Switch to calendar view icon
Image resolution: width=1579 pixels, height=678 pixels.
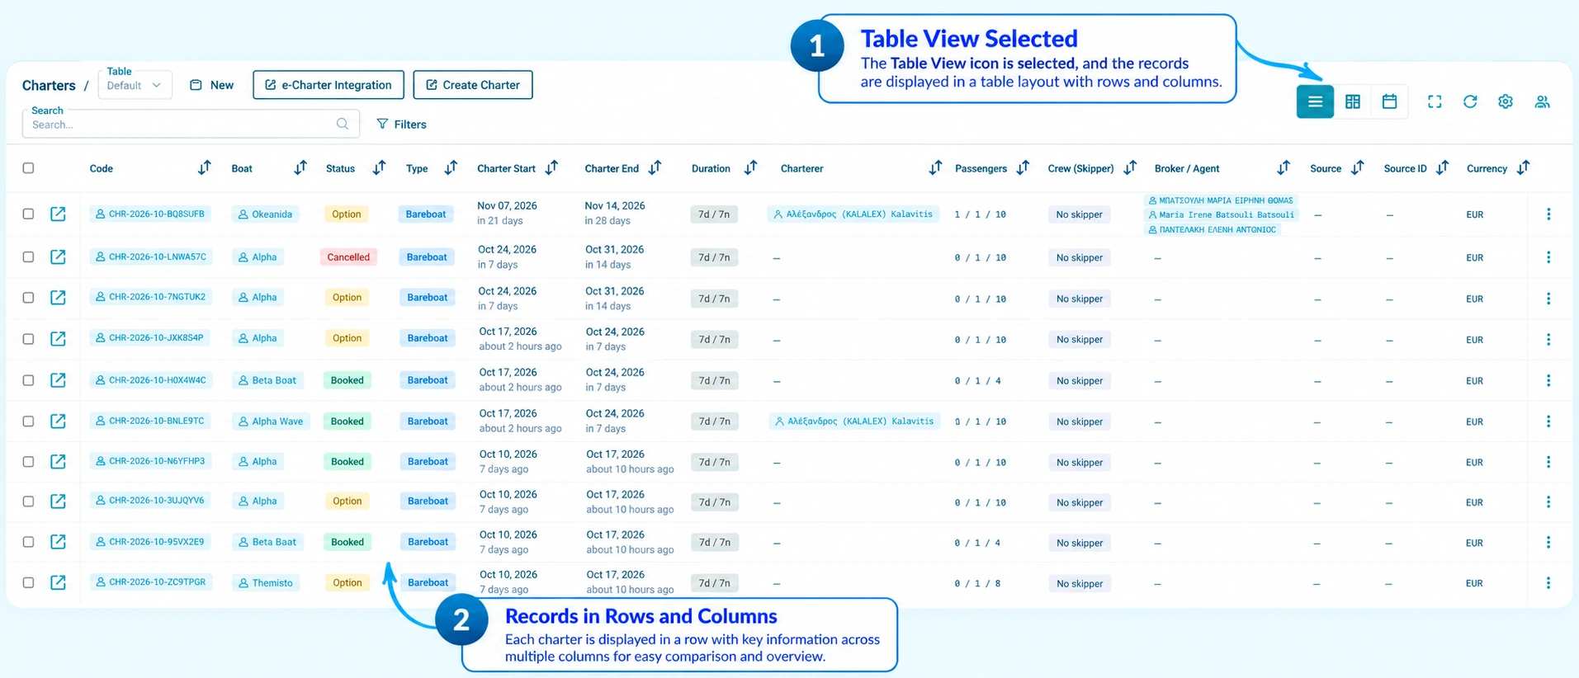[1389, 101]
